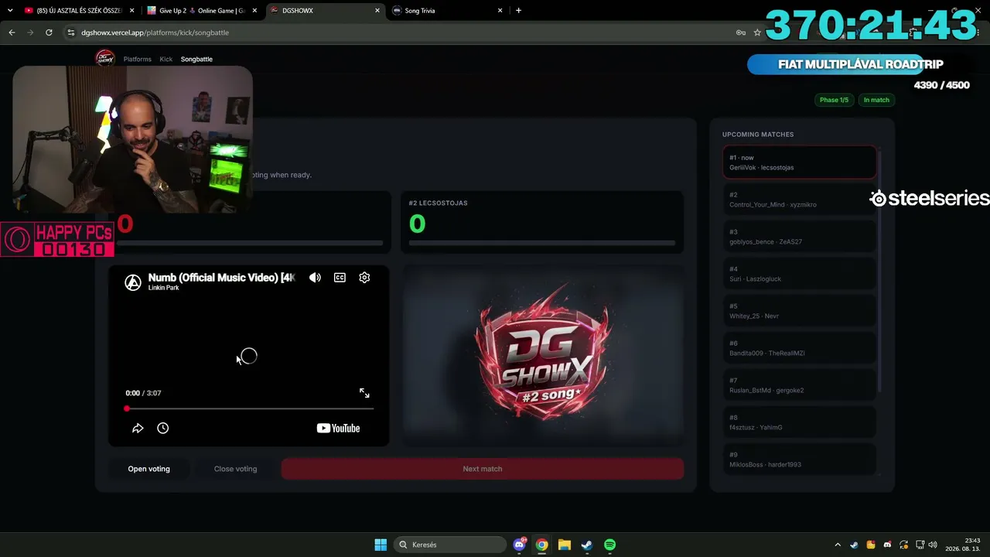Select match #9 MiklosBoss vs harder1993
Image resolution: width=990 pixels, height=557 pixels.
point(800,460)
